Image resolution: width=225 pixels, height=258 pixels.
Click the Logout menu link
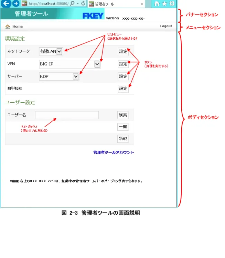pyautogui.click(x=166, y=26)
